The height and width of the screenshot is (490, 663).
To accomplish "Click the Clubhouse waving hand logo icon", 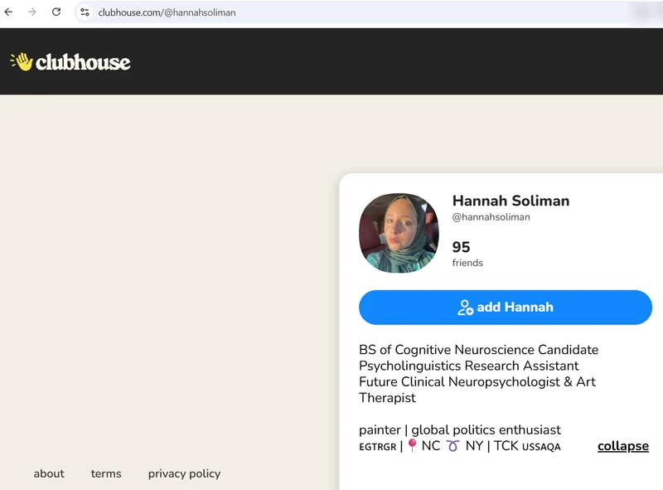I will click(21, 61).
